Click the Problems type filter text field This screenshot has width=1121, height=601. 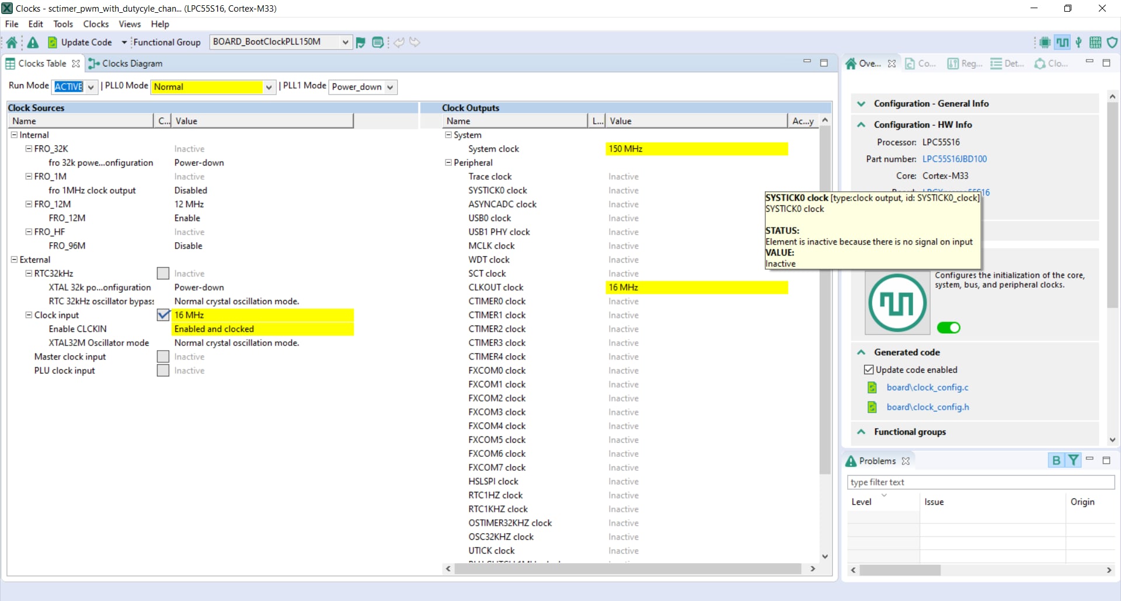981,482
